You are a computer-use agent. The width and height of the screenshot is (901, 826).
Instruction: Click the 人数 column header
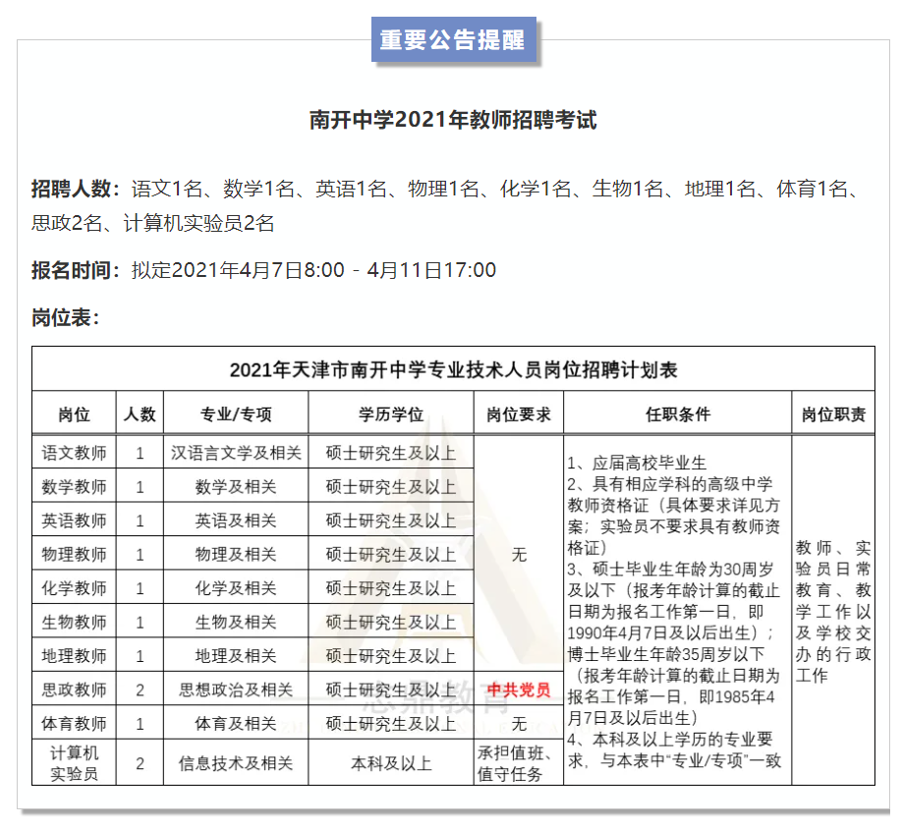click(x=140, y=413)
